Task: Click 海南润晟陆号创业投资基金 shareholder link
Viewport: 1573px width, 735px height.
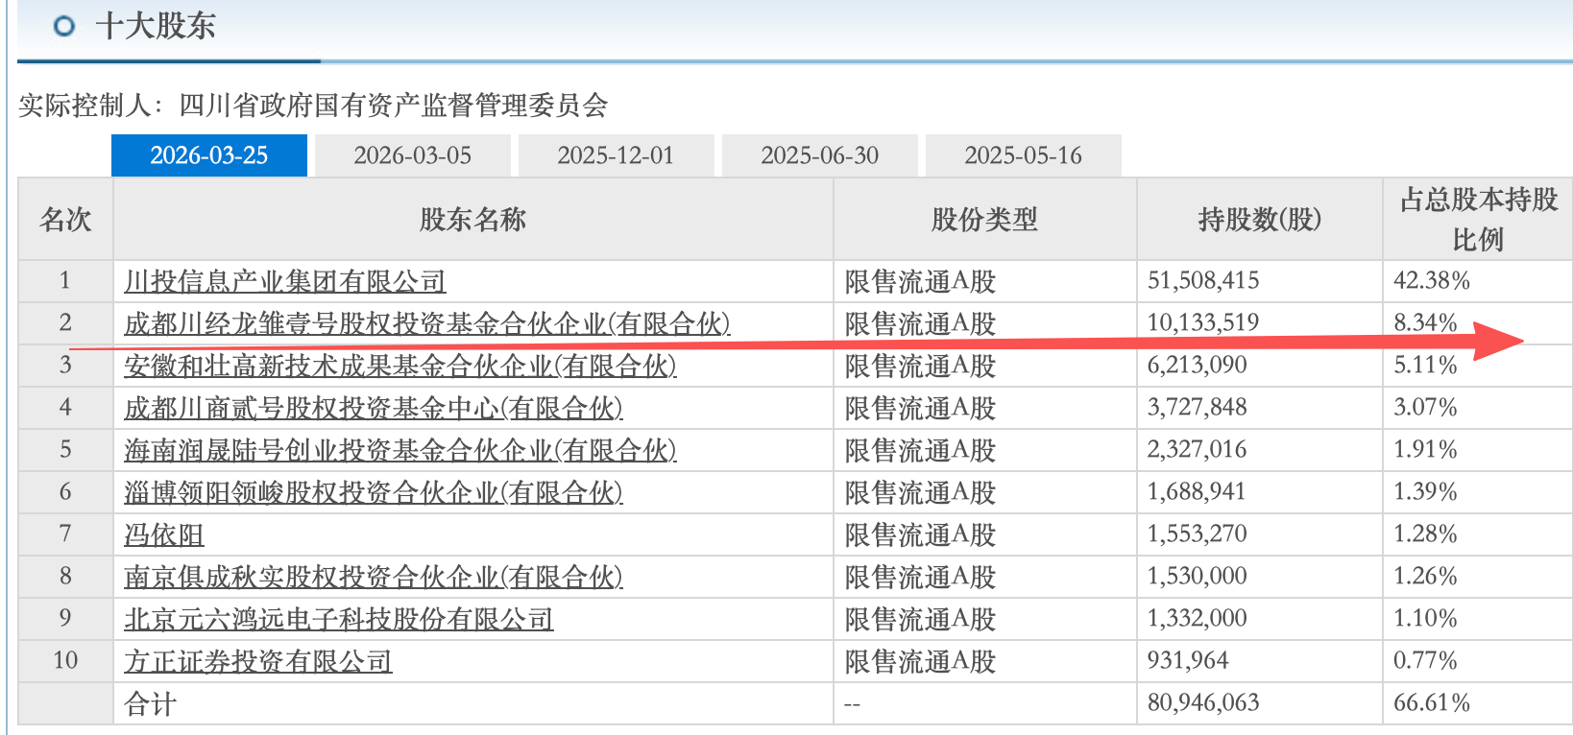Action: click(400, 450)
